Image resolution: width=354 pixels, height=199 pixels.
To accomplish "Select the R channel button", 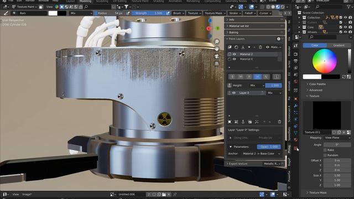I will pyautogui.click(x=249, y=77).
